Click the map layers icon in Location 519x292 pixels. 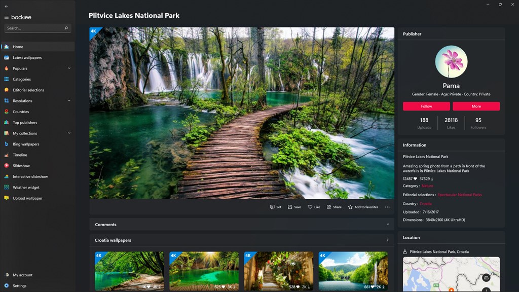point(486,278)
